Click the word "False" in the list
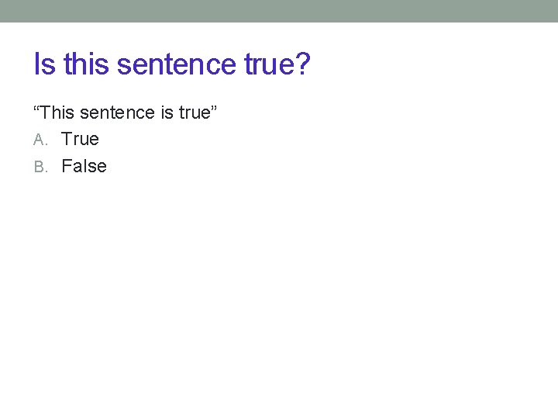558x419 pixels. coord(84,166)
